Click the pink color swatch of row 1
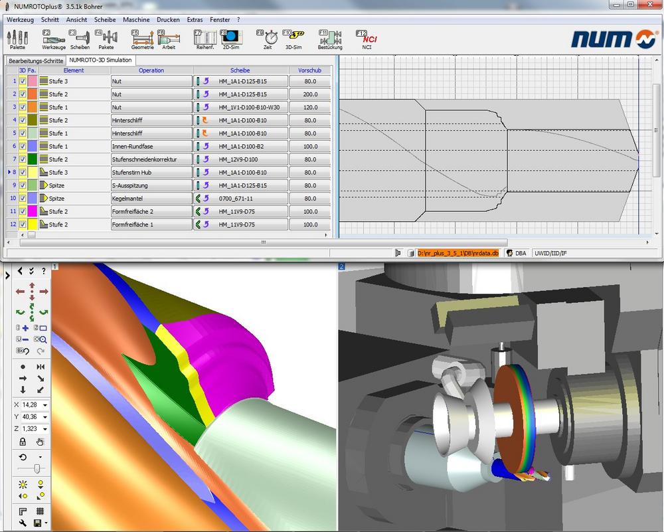 click(x=32, y=81)
